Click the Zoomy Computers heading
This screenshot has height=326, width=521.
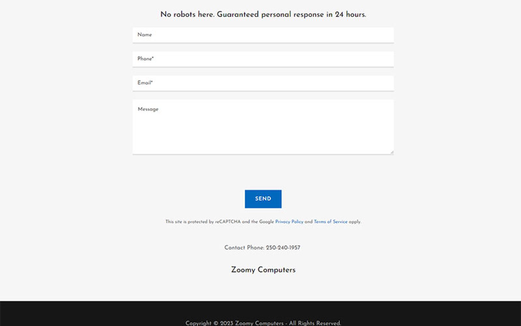[263, 270]
